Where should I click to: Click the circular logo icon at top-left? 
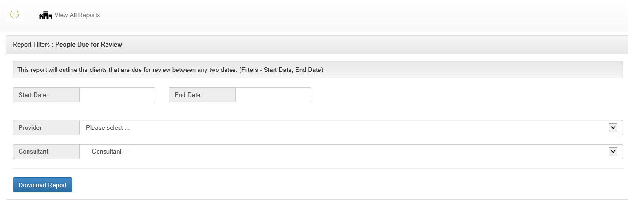pos(14,15)
